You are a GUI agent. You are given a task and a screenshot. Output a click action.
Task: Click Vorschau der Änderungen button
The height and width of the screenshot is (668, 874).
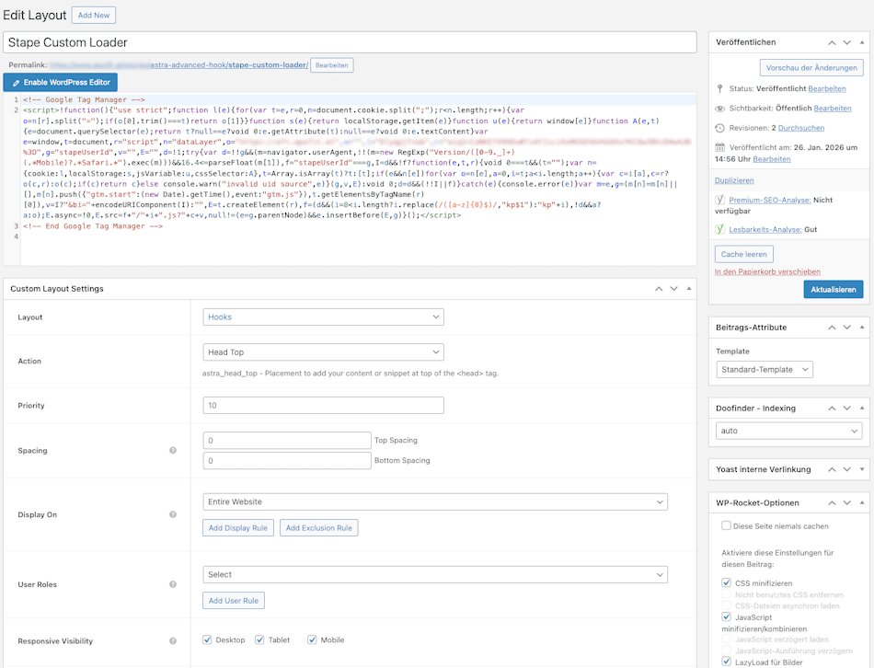click(x=811, y=68)
